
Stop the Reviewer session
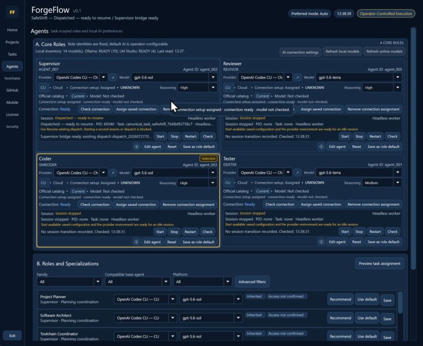tap(359, 136)
